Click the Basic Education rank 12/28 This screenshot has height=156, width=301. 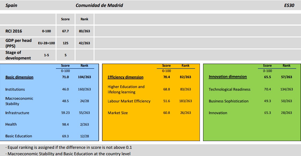pyautogui.click(x=84, y=136)
